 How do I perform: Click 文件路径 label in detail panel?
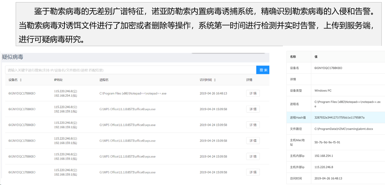point(296,129)
